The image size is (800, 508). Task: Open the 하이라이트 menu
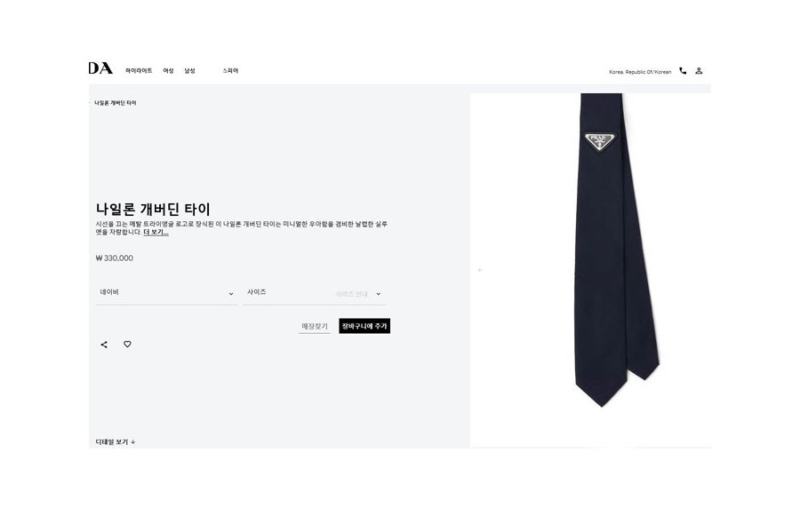click(x=139, y=71)
